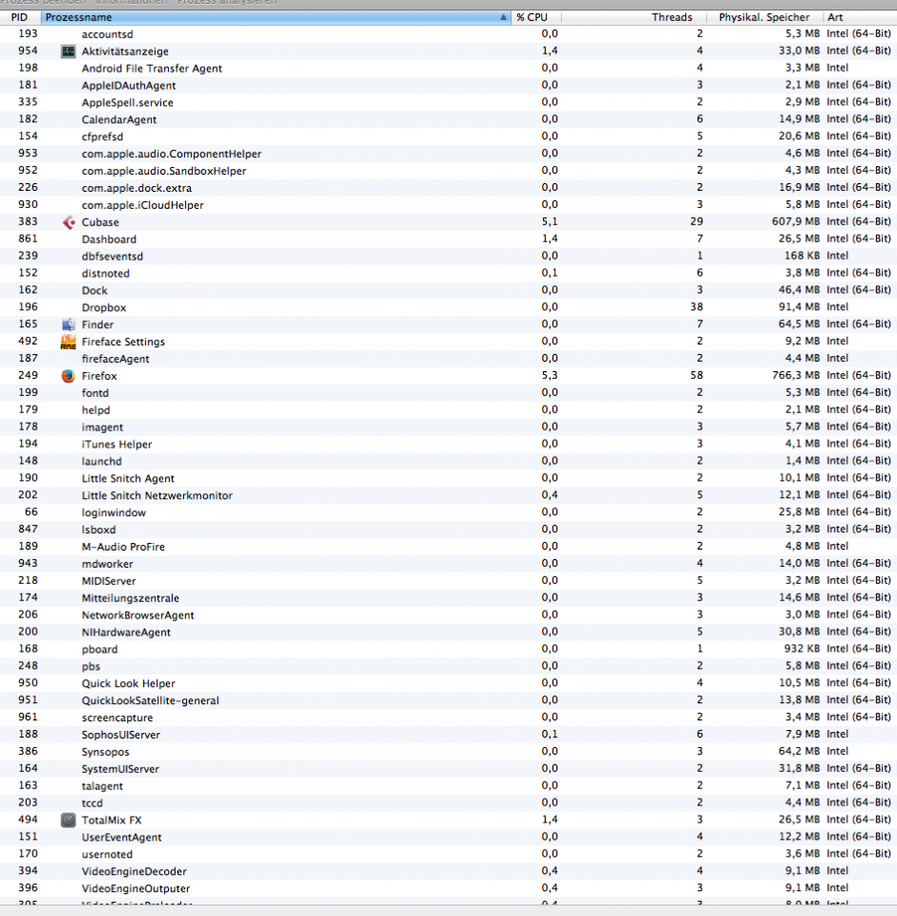Sort the list by PID column
Screen dimensions: 897x916
tap(19, 17)
